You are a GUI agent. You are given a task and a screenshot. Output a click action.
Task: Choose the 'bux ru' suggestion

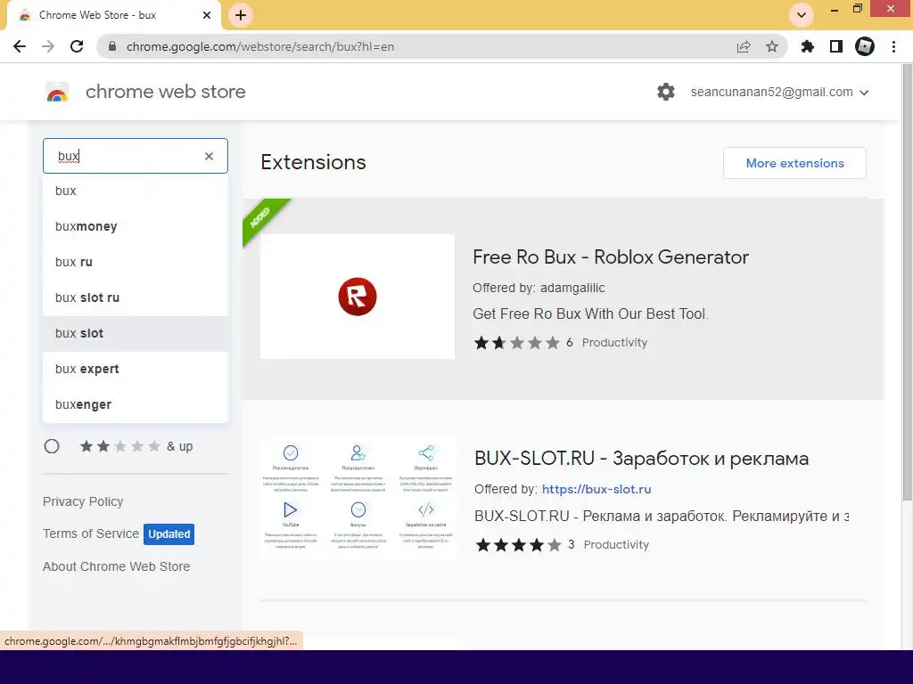point(136,263)
